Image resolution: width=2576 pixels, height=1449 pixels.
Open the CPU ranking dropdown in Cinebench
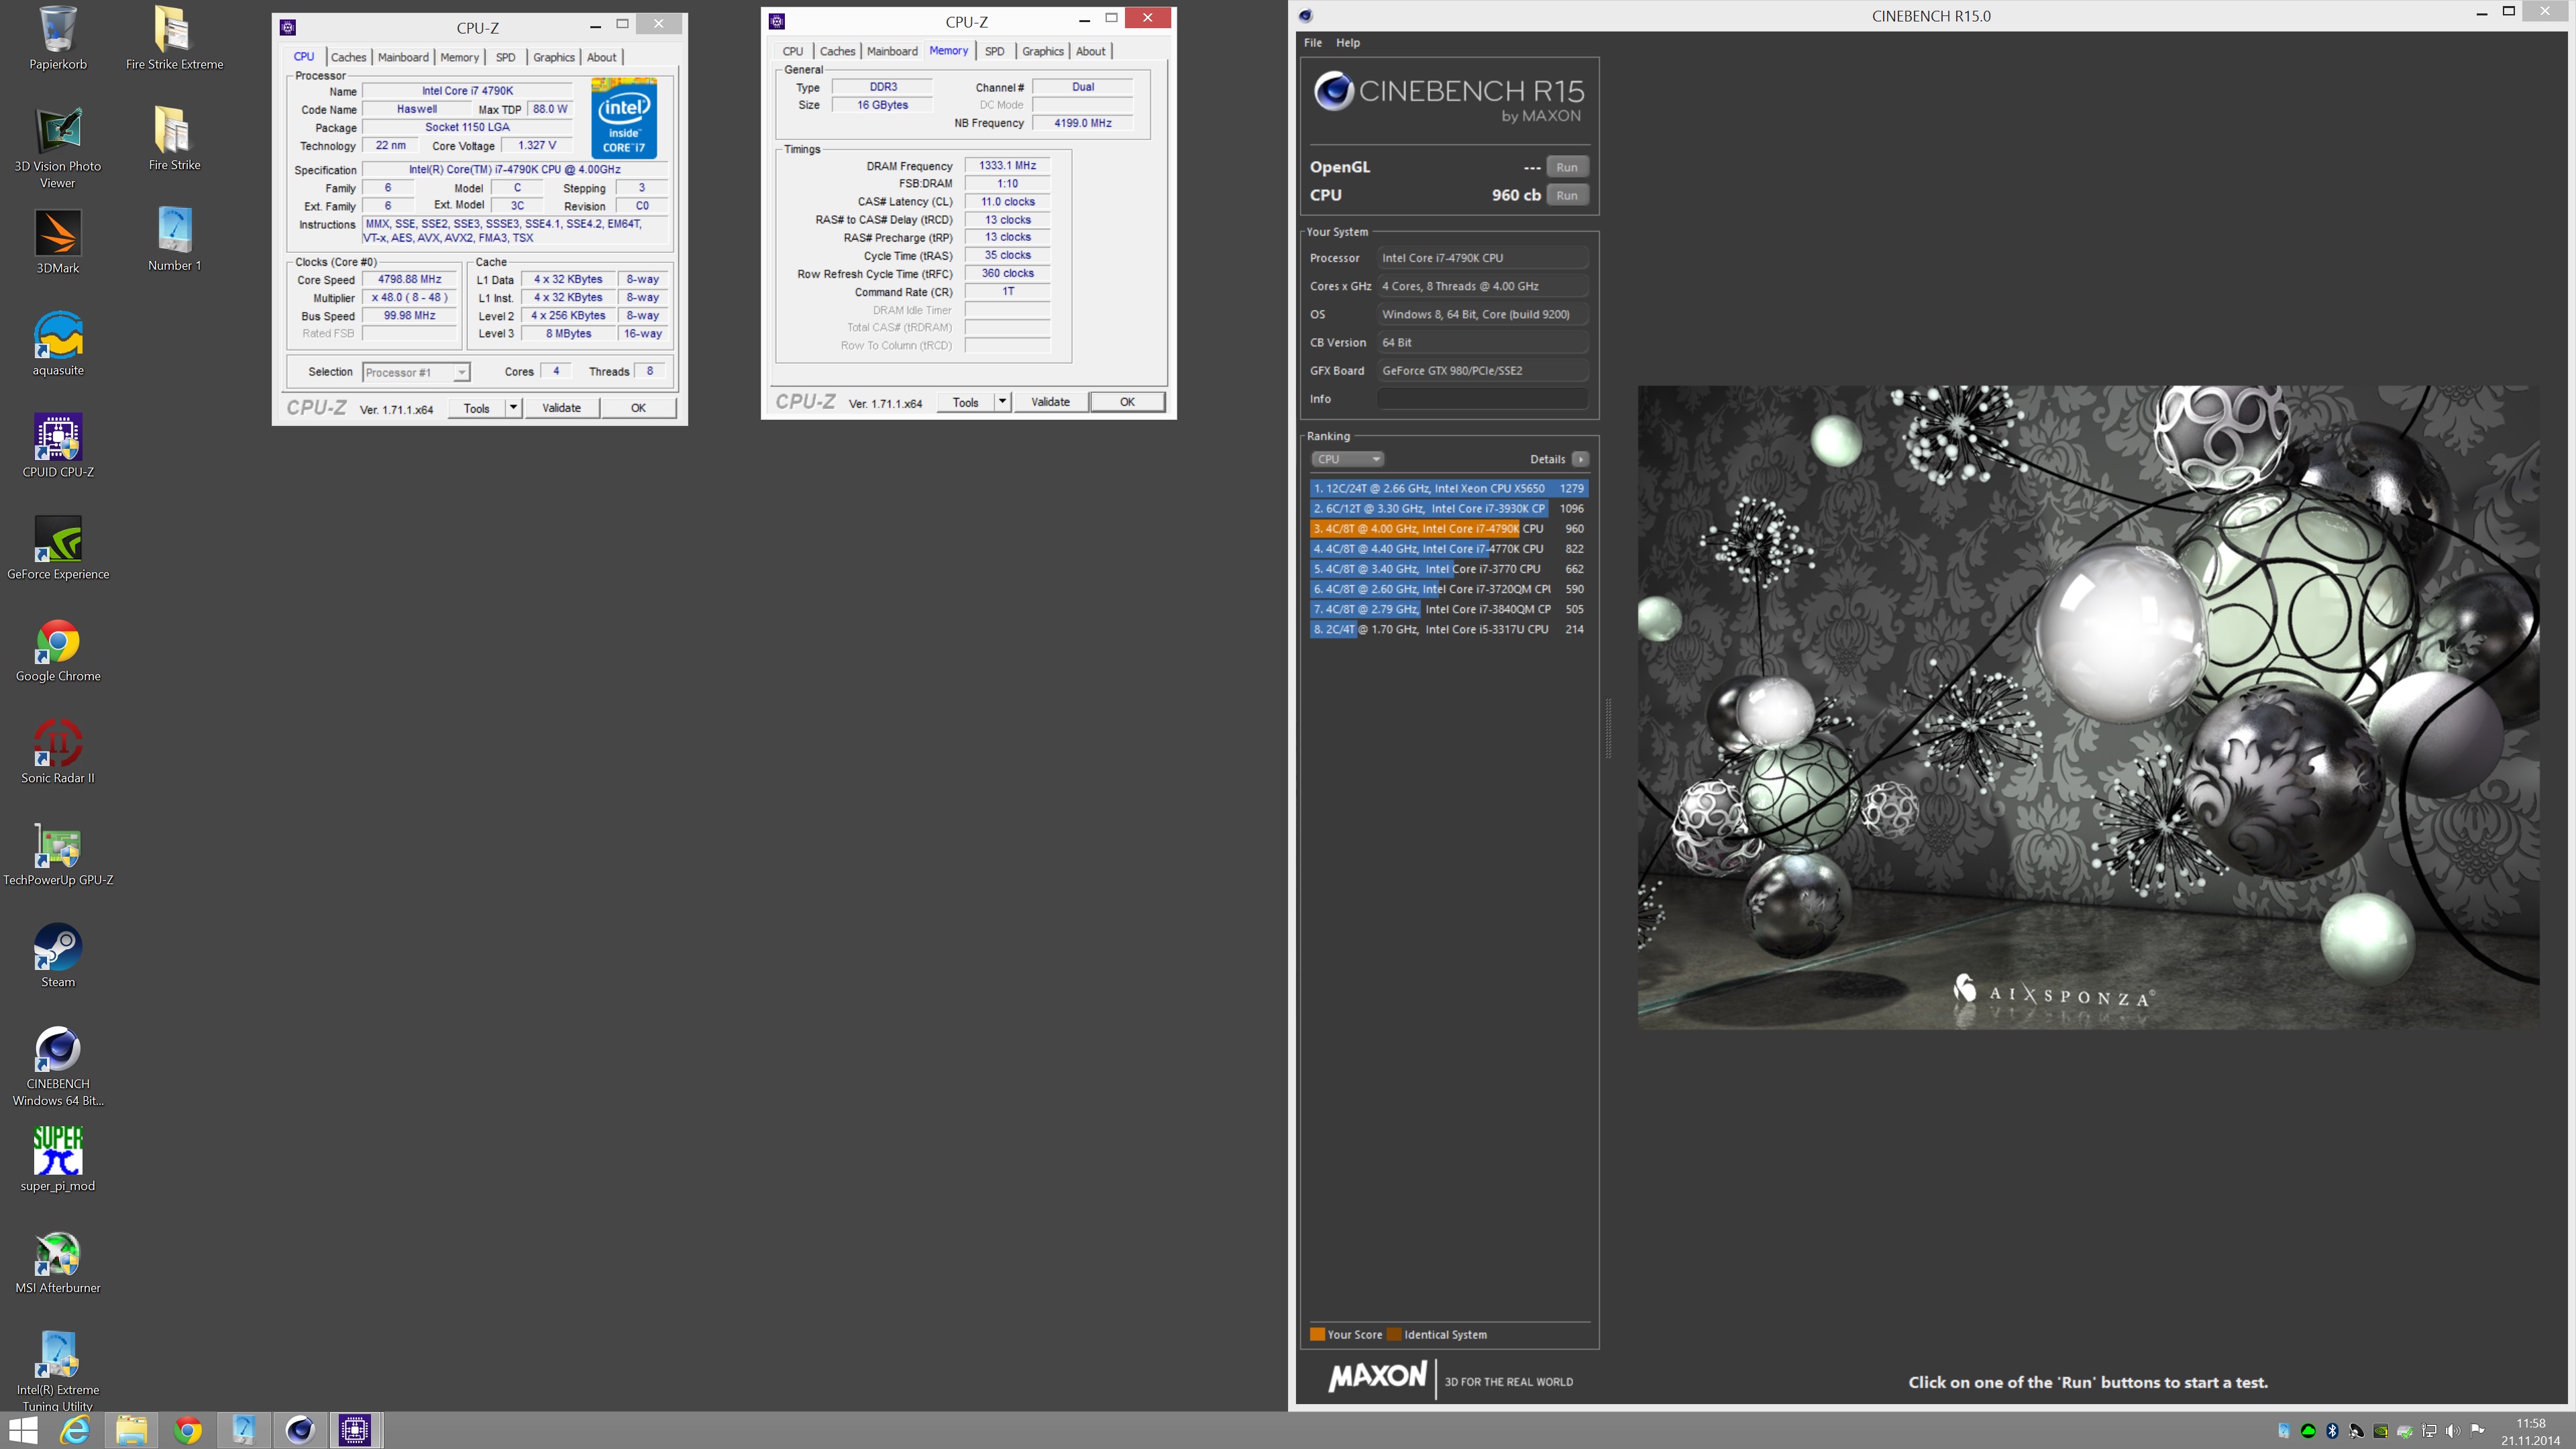[1347, 459]
